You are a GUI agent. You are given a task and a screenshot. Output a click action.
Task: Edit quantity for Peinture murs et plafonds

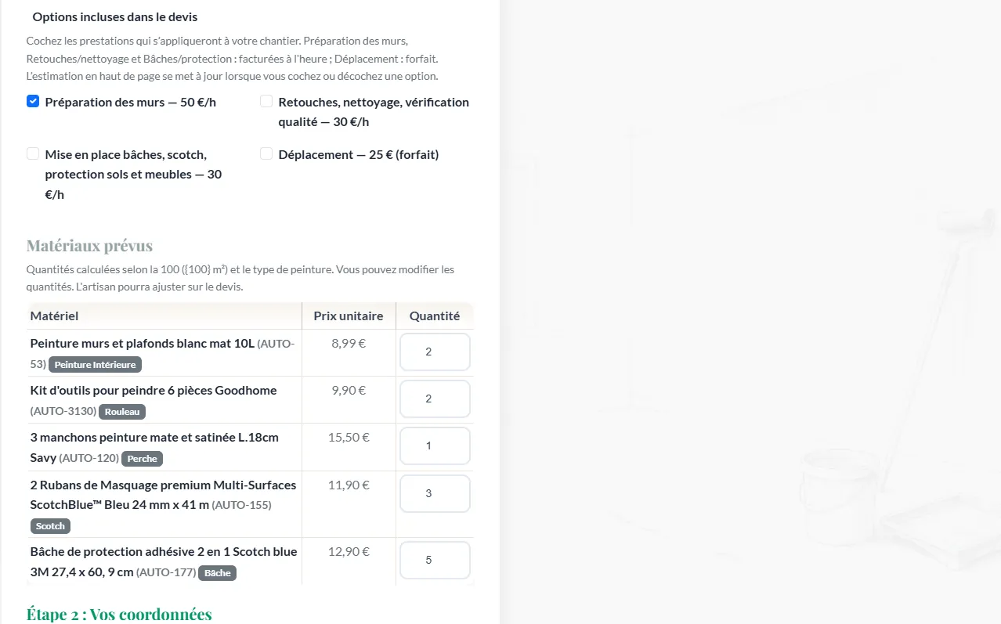[x=435, y=352]
